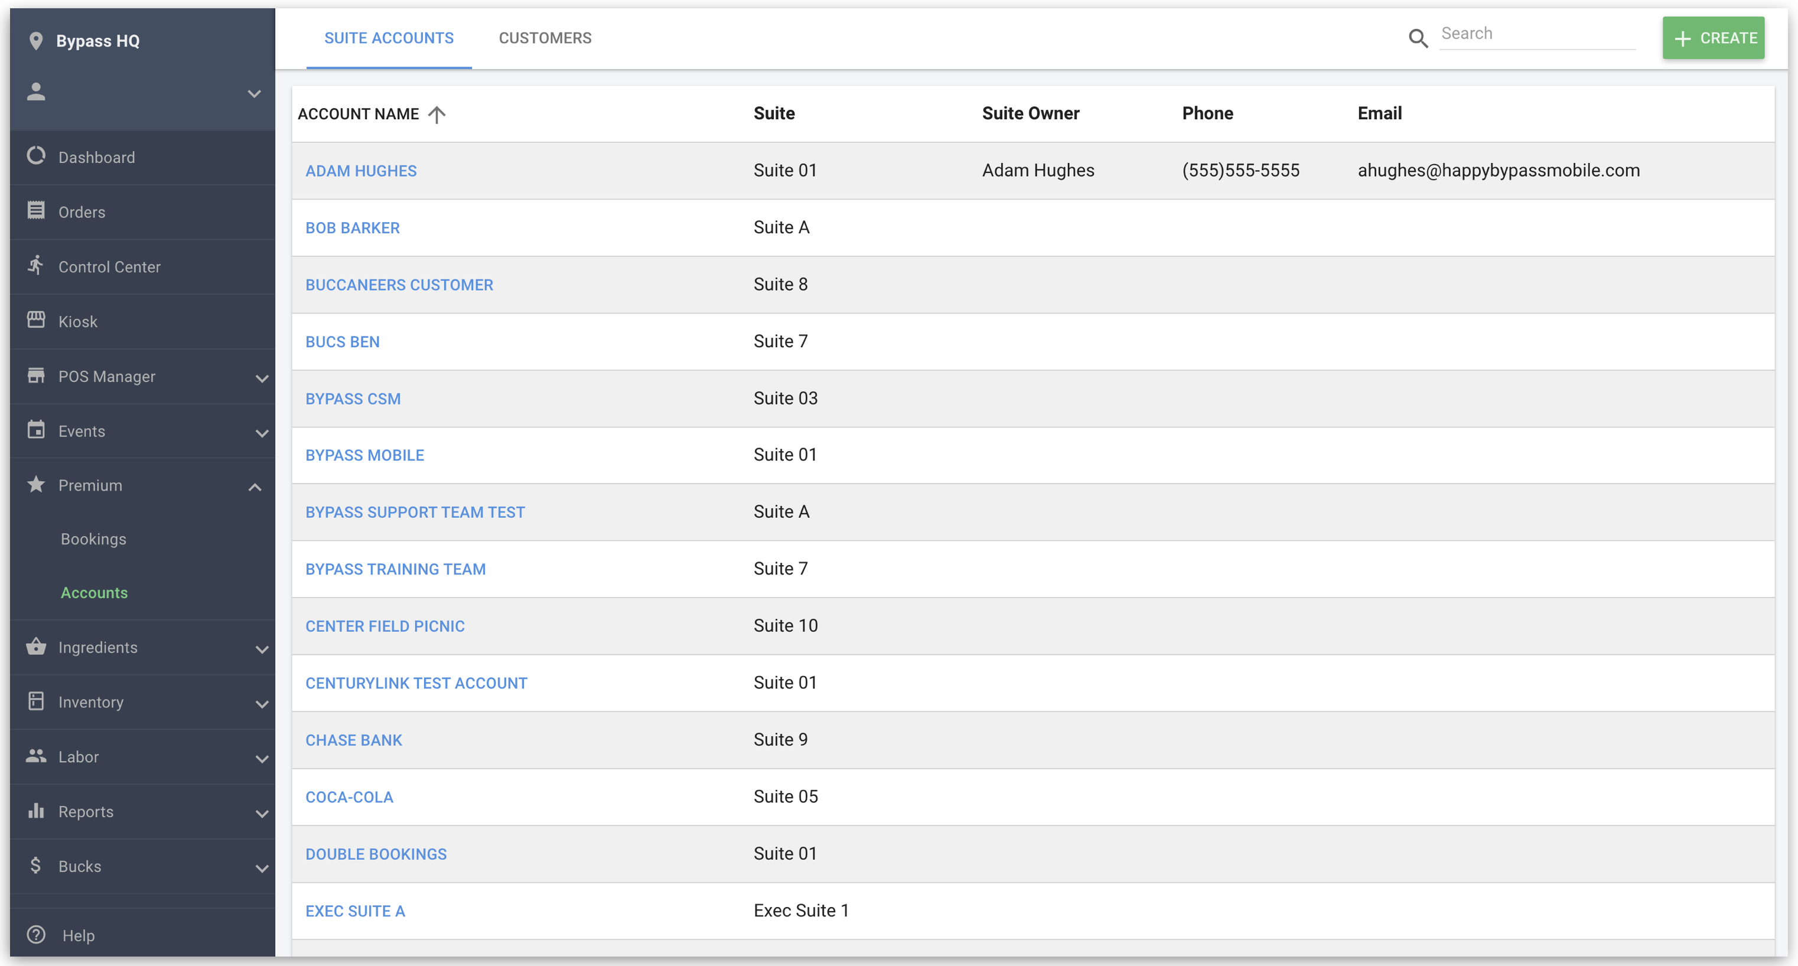Open the Bypass Training Team link
This screenshot has height=966, width=1798.
point(396,570)
